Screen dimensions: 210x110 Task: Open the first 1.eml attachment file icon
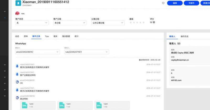tap(25, 105)
